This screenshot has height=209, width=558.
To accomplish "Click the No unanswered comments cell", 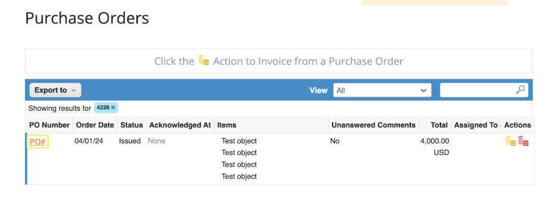I will pos(334,141).
